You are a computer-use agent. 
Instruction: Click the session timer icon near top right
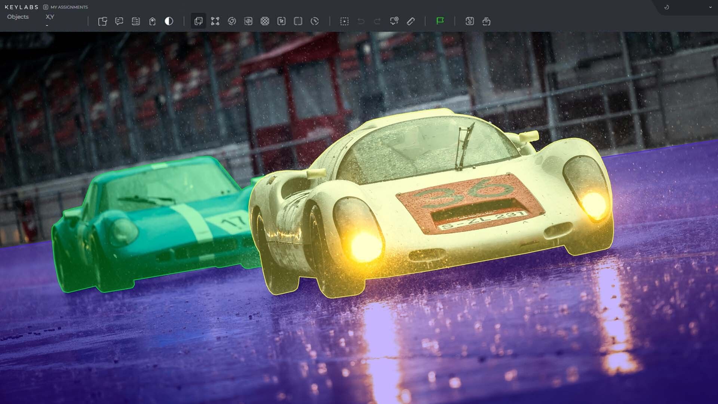[666, 7]
